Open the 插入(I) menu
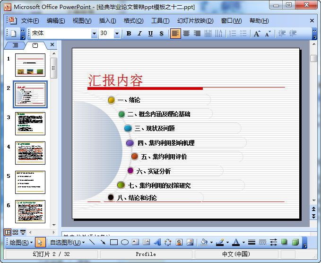This screenshot has height=263, width=321. [107, 21]
